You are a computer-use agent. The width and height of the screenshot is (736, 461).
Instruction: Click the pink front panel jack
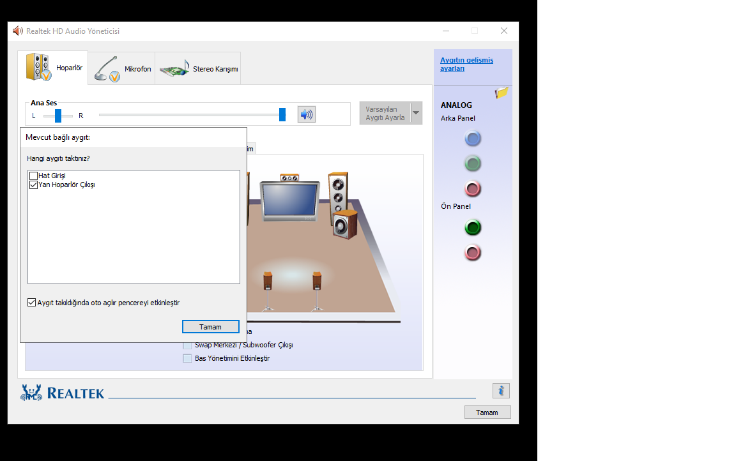[473, 253]
